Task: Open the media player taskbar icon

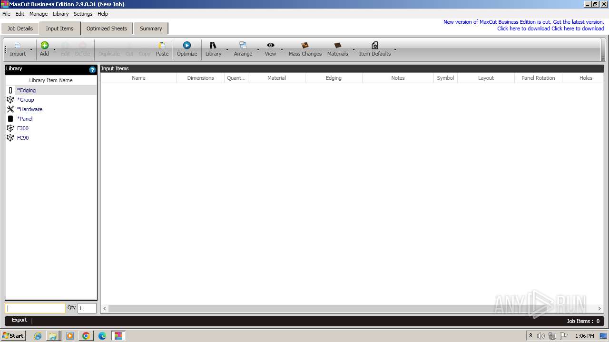Action: coord(70,336)
